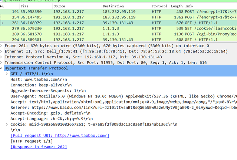
Task: Click the Host: www.taobao.com header line
Action: [39, 79]
